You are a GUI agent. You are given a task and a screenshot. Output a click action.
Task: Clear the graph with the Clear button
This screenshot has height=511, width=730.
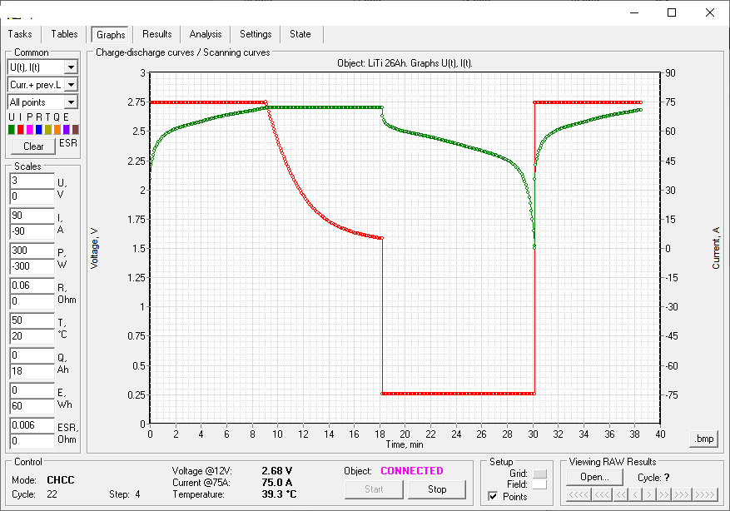tap(33, 146)
